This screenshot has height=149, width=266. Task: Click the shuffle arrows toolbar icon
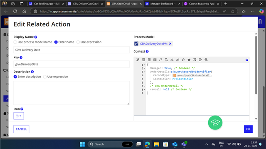click(x=172, y=60)
